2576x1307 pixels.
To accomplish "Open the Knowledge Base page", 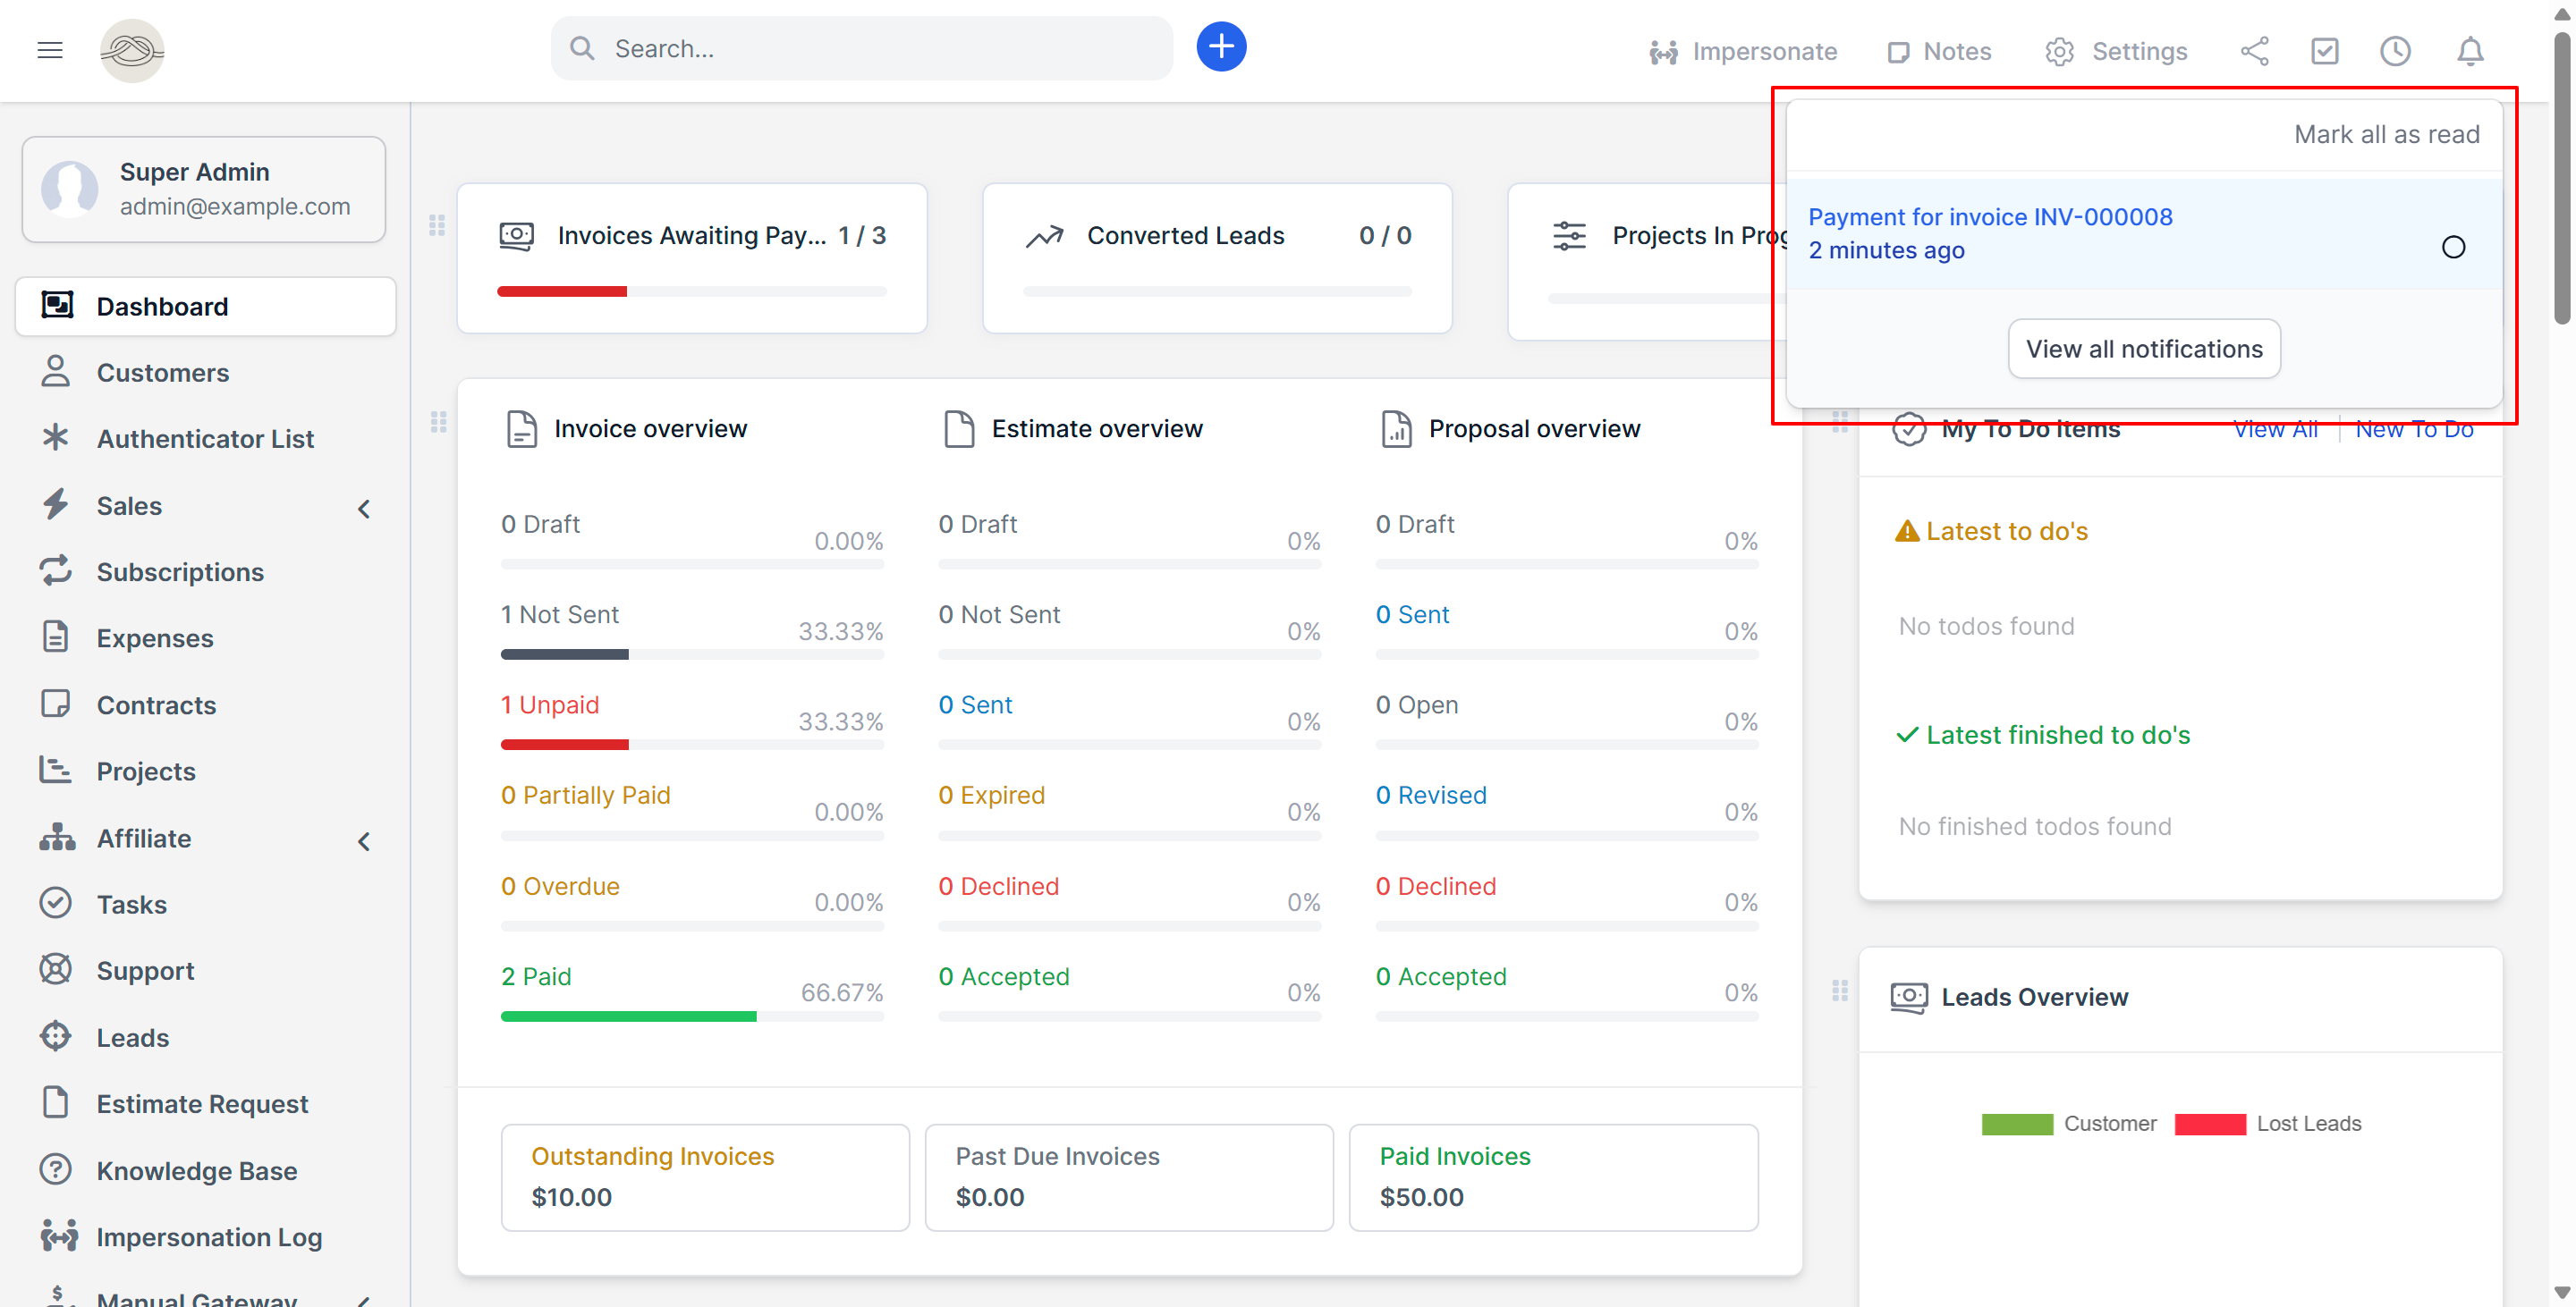I will [x=196, y=1170].
